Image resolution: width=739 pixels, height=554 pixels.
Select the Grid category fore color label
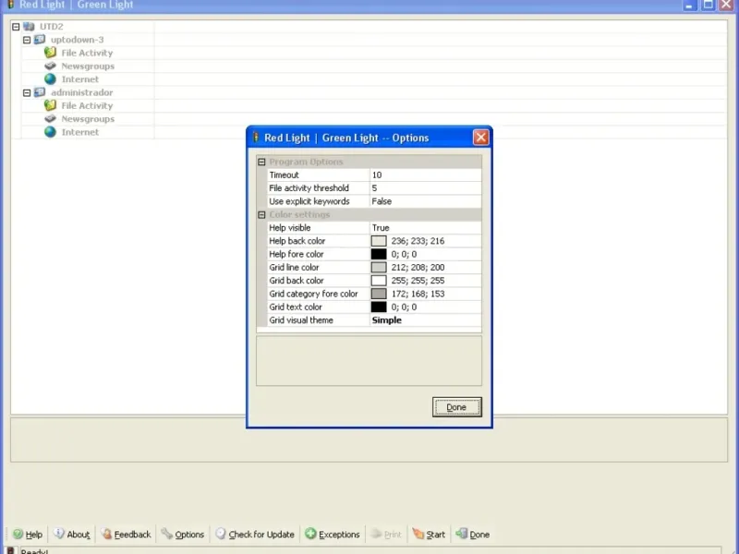click(x=313, y=294)
